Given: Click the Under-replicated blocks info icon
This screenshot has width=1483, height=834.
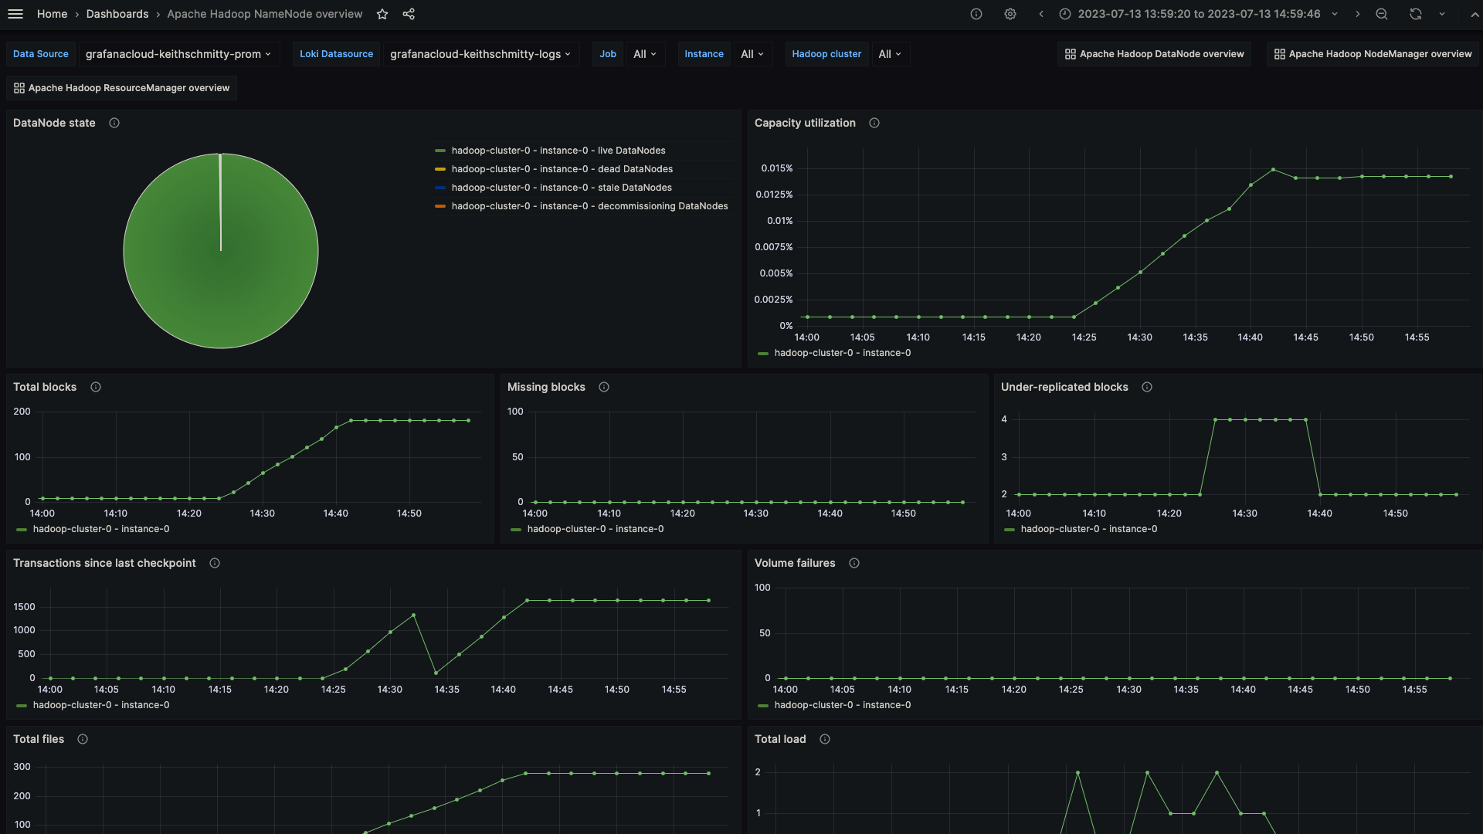Looking at the screenshot, I should [x=1146, y=388].
